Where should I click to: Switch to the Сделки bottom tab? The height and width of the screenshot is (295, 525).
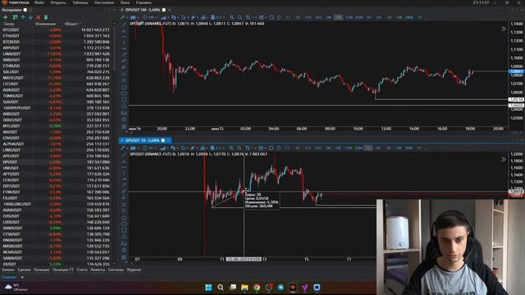24,270
